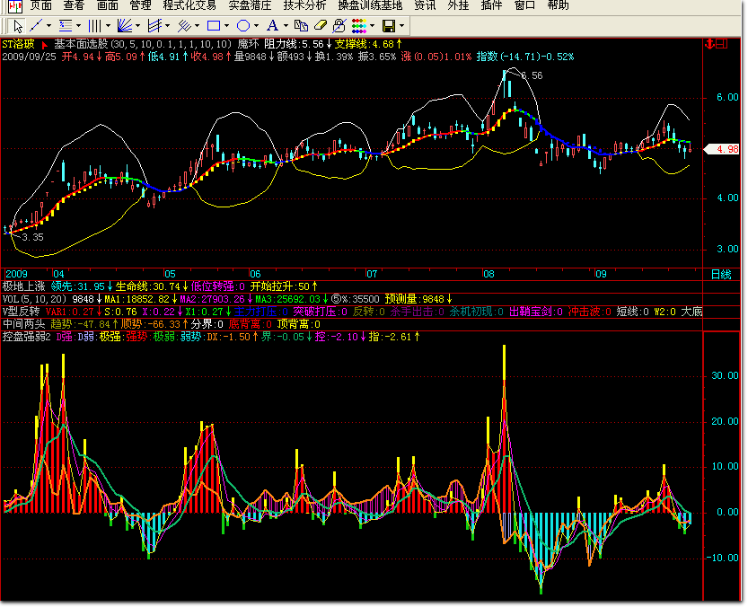Click the red panel layout icon
The image size is (748, 607).
pyautogui.click(x=722, y=44)
